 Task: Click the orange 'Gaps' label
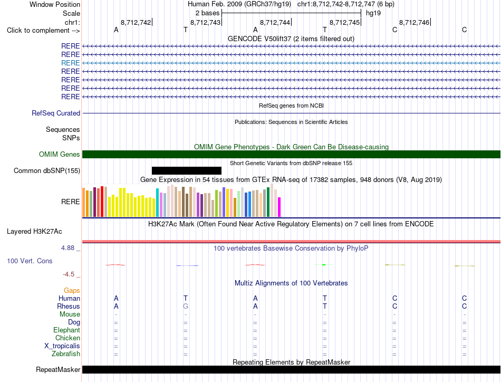click(x=72, y=290)
